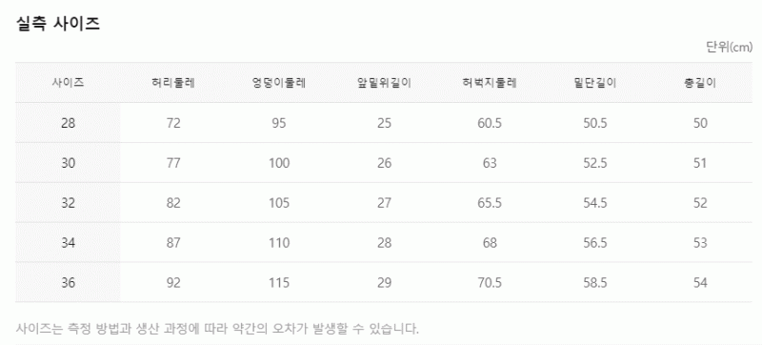
Task: Click the 허벅지둘레 column header
Action: (490, 83)
